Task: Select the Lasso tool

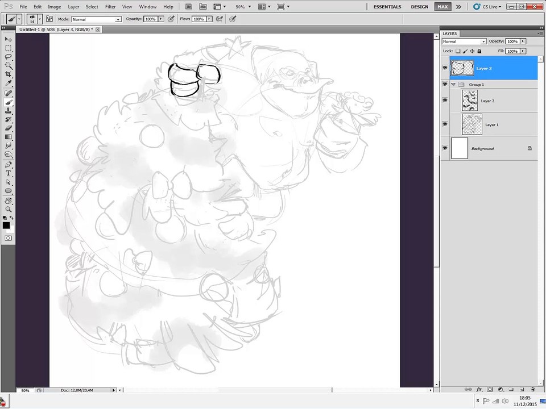Action: [8, 57]
